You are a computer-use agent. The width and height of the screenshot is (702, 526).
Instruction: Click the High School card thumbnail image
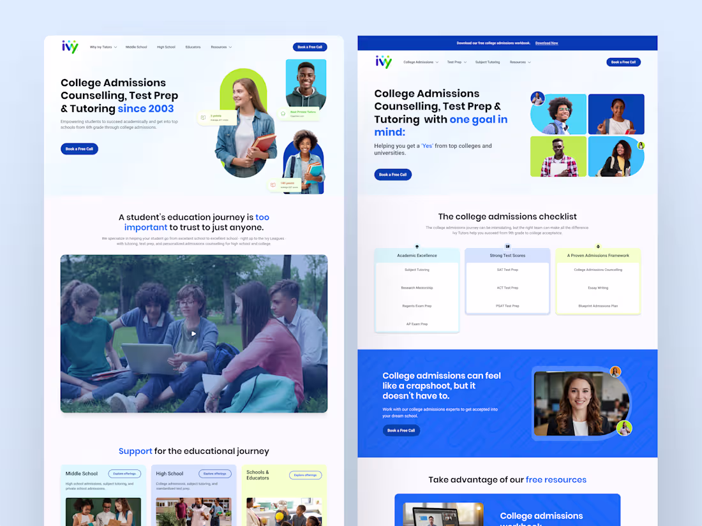pyautogui.click(x=193, y=512)
